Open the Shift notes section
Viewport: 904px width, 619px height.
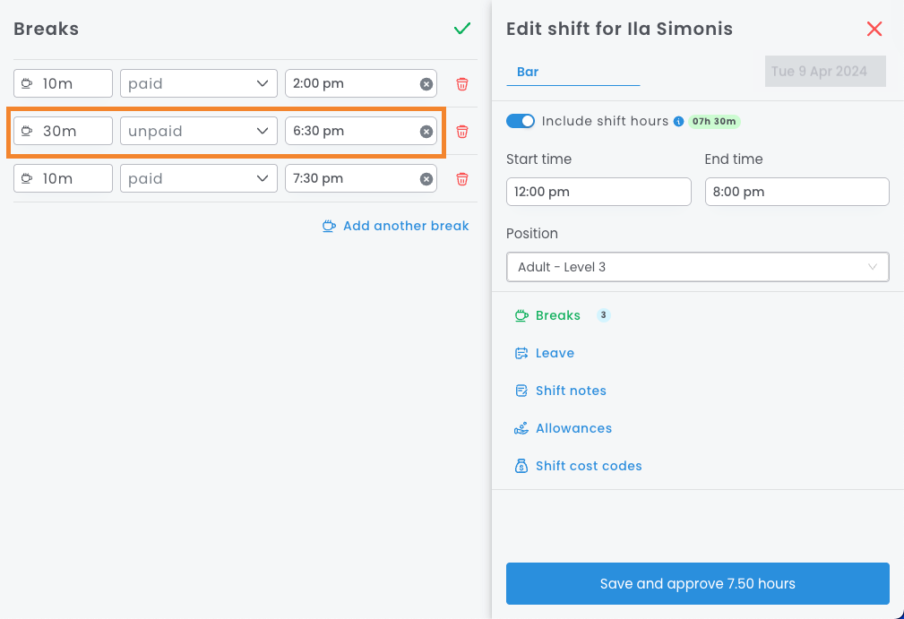tap(570, 391)
